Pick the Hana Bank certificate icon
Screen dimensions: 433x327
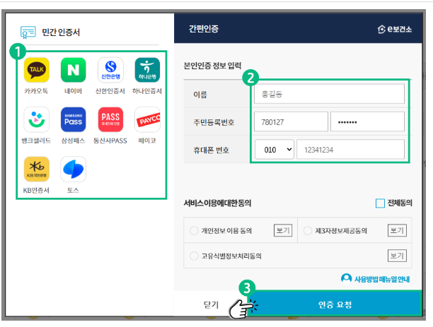(x=147, y=70)
